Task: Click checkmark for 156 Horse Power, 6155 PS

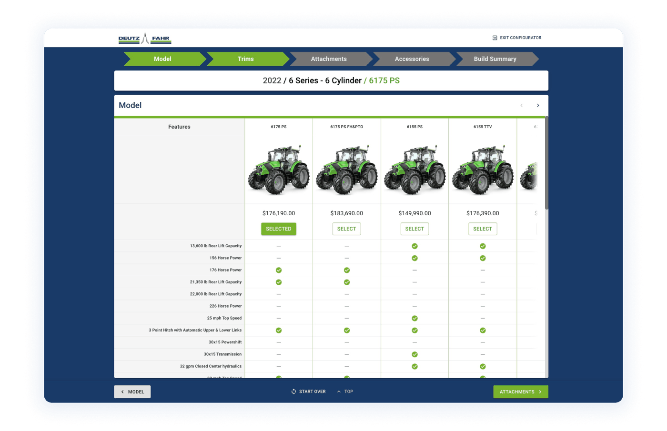Action: tap(414, 258)
